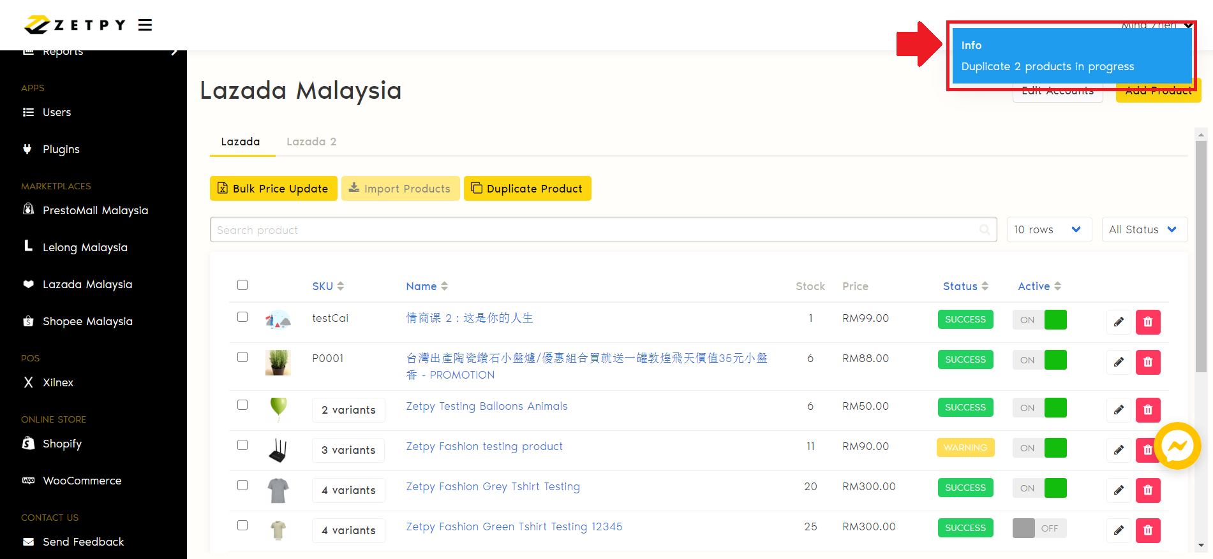The height and width of the screenshot is (559, 1213).
Task: Open the Messenger chat bubble
Action: (1177, 446)
